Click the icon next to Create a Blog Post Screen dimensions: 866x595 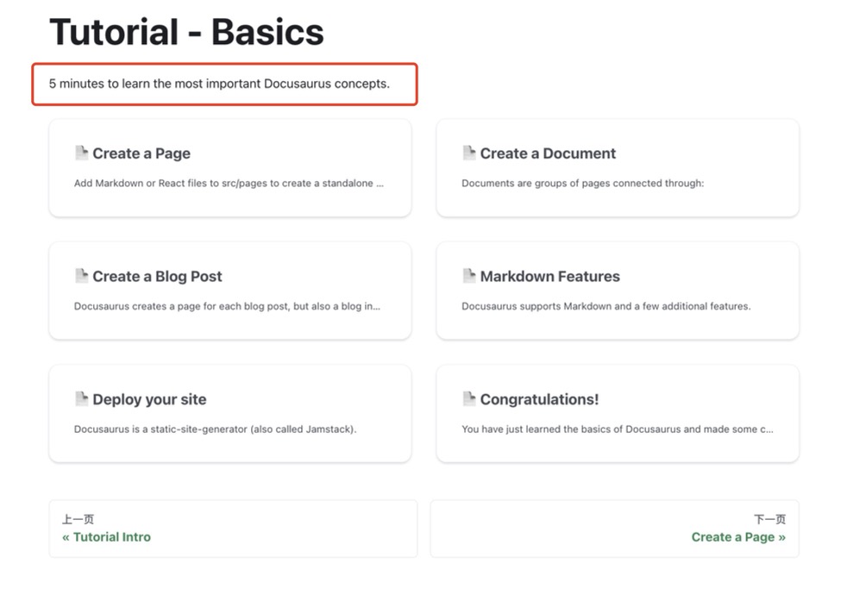[81, 276]
